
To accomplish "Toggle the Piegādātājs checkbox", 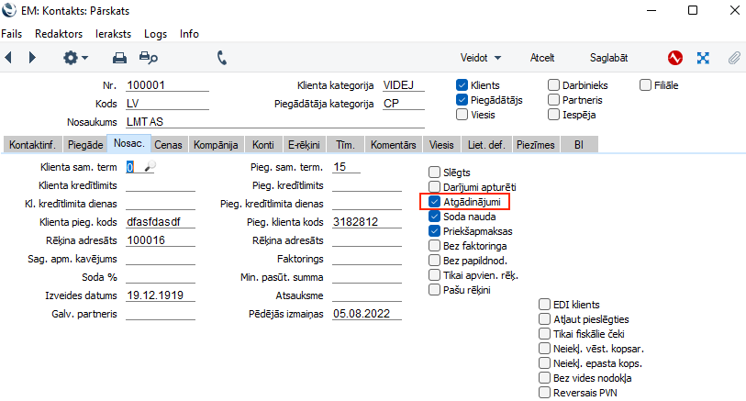I will 462,100.
